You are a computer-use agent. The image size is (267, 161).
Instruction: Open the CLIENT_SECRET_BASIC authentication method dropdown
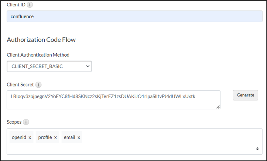click(49, 66)
